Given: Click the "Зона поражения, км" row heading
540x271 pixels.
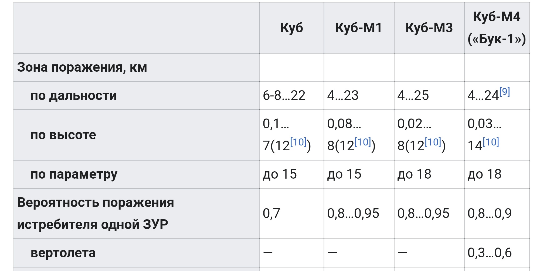Looking at the screenshot, I should tap(82, 67).
